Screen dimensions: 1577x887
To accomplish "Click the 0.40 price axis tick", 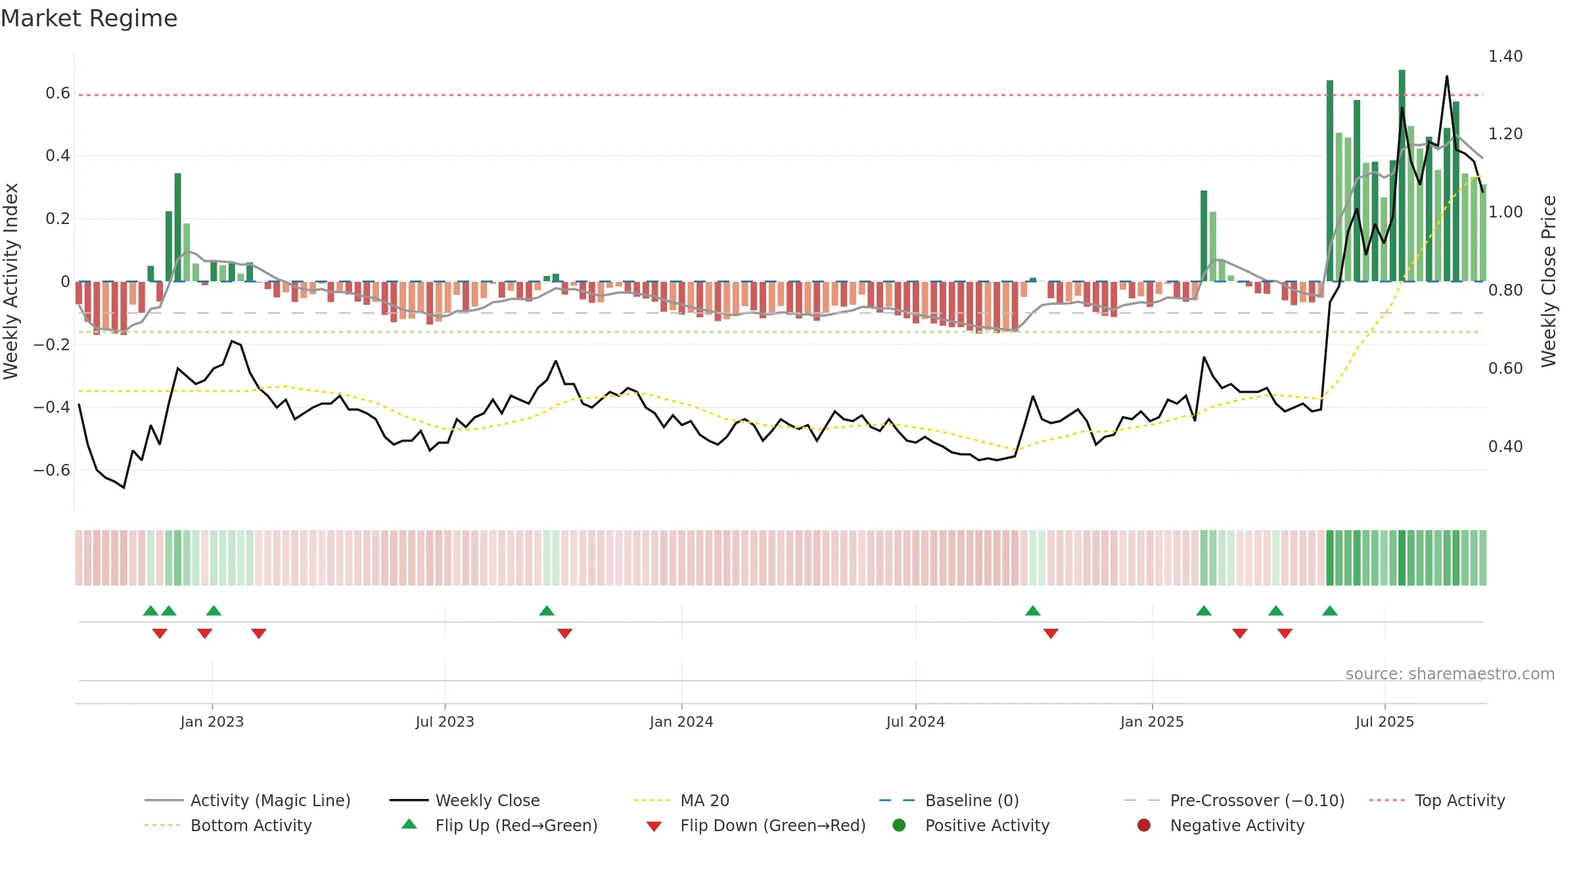I will [x=1505, y=447].
